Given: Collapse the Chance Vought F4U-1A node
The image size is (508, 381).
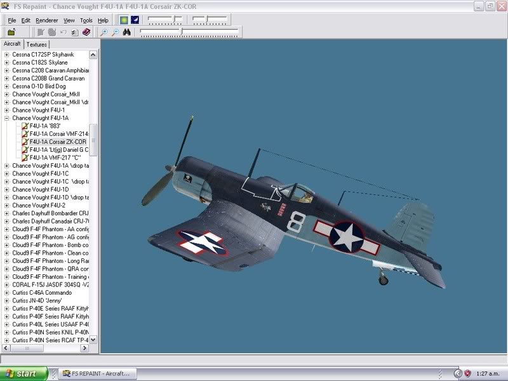Looking at the screenshot, I should point(7,118).
